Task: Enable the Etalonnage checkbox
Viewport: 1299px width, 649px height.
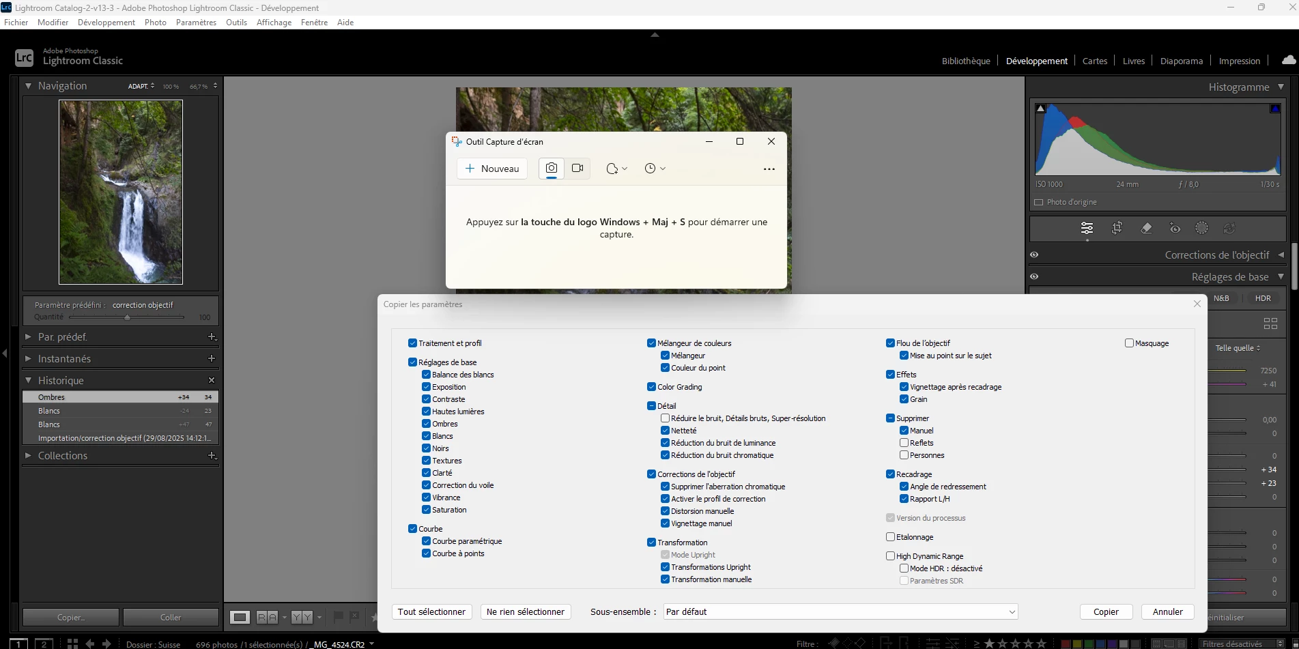Action: click(890, 537)
